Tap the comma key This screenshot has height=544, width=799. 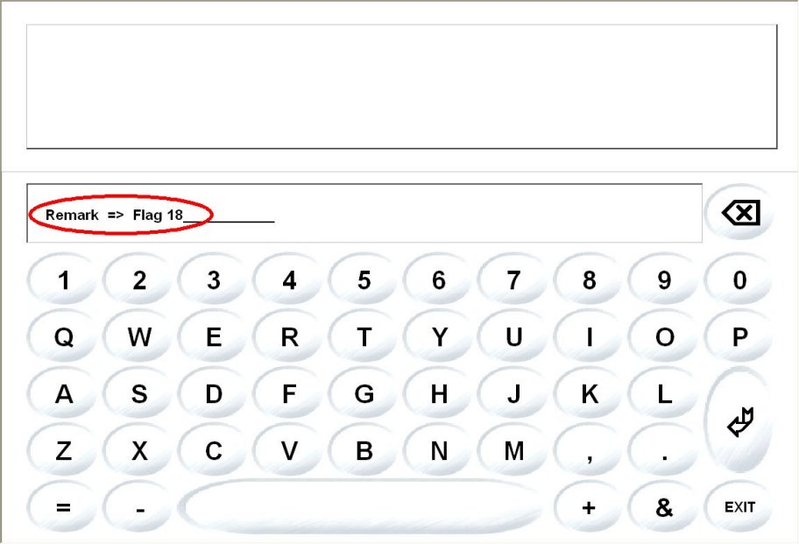tap(589, 450)
